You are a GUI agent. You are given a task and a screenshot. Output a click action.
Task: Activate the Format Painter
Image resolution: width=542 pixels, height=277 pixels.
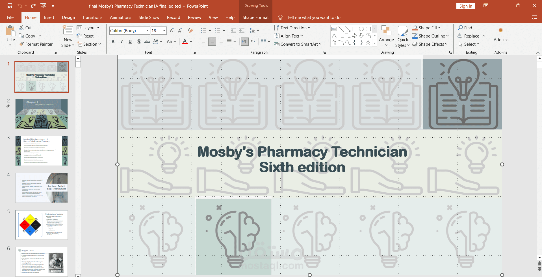(36, 44)
